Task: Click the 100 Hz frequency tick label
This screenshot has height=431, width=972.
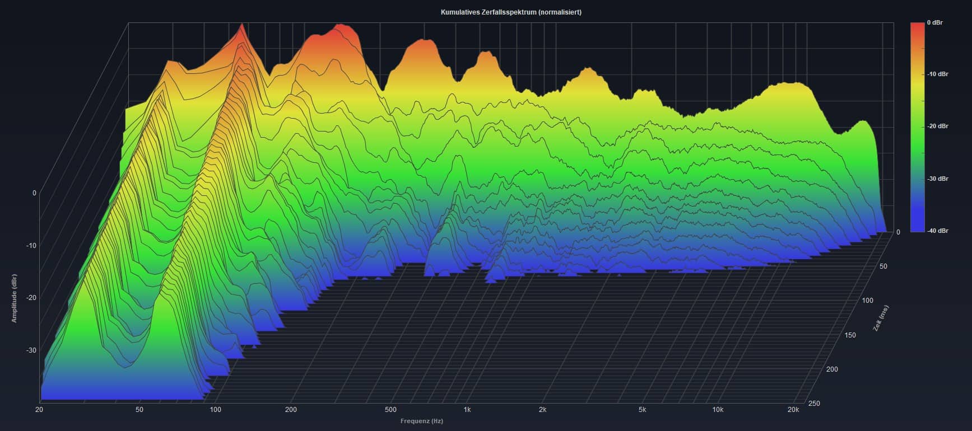Action: pyautogui.click(x=215, y=410)
